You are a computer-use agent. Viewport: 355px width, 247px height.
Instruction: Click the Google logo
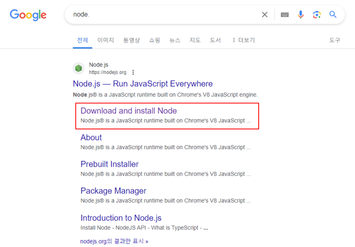coord(28,15)
